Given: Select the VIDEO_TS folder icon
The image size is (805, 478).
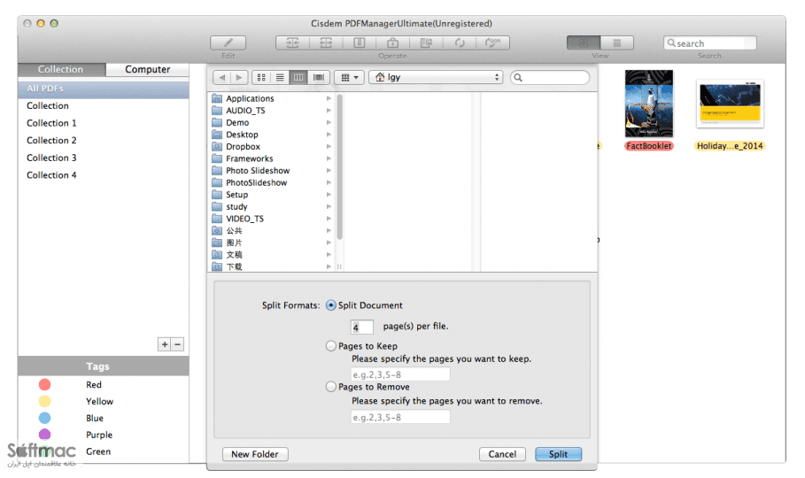Looking at the screenshot, I should click(x=217, y=219).
